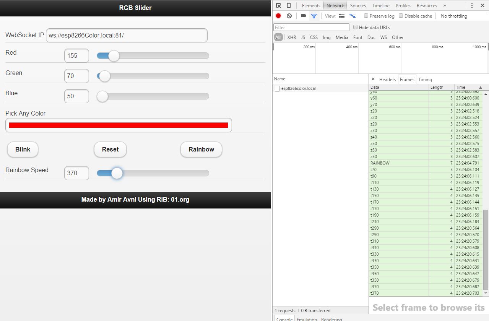Screen dimensions: 489x321
Task: Select the inspect element cursor icon
Action: pos(278,5)
